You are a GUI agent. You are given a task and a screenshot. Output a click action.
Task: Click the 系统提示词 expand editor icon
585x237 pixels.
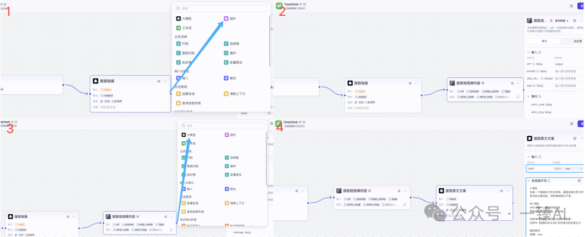[579, 181]
